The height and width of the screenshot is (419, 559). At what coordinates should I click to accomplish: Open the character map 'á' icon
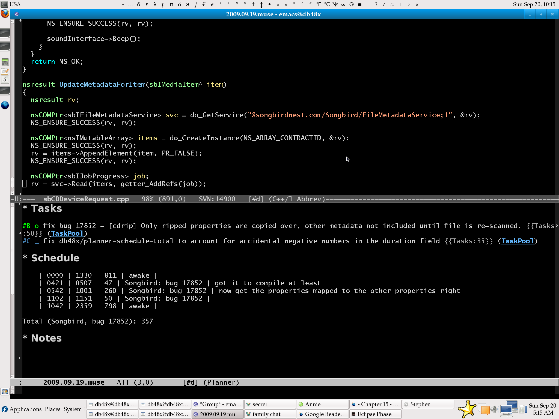click(5, 80)
